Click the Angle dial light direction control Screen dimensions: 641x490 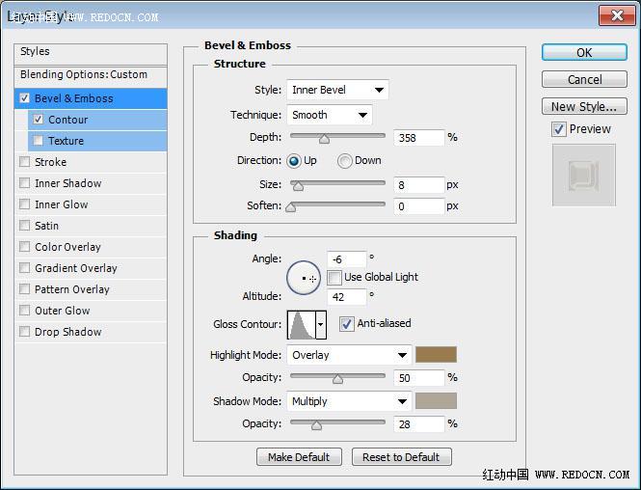pos(304,278)
